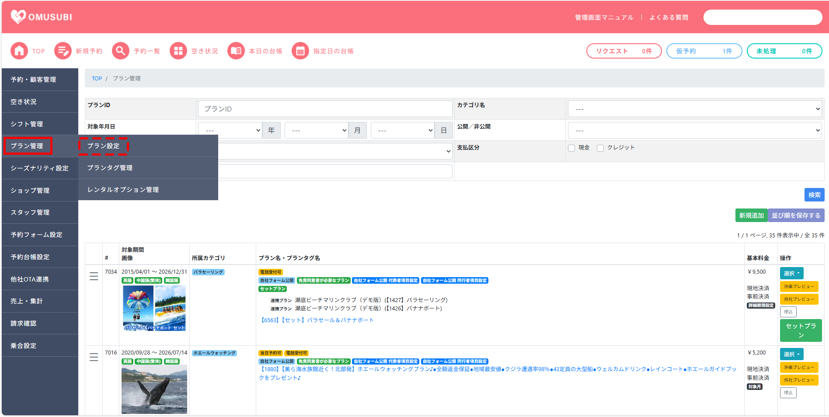Enable the 現金 payment checkbox
This screenshot has width=829, height=417.
point(571,148)
